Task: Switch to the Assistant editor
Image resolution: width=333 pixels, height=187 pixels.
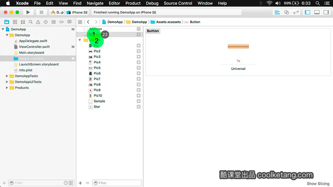Action: [286, 12]
